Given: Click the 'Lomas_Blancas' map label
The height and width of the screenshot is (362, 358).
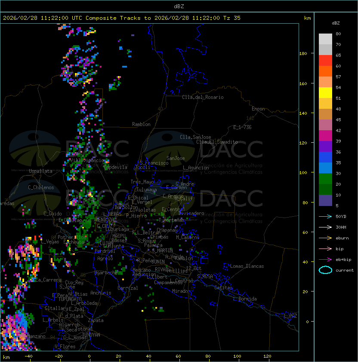Looking at the screenshot, I should 247,266.
